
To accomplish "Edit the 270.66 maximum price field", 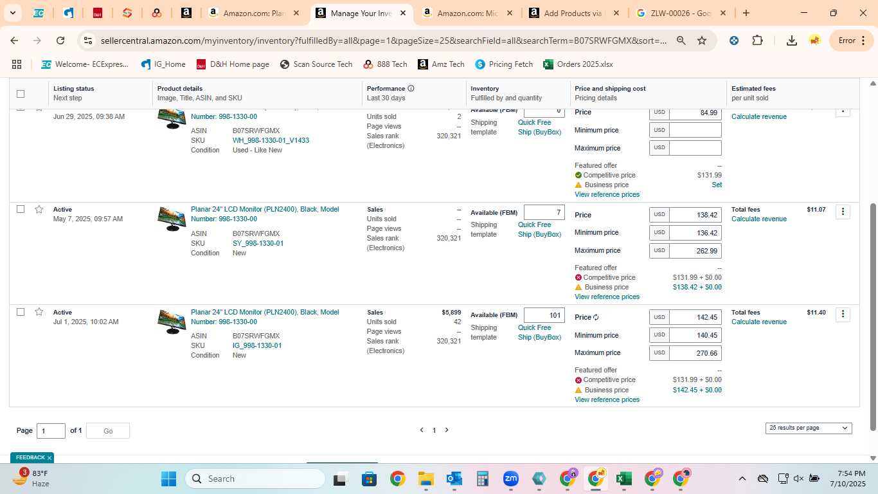I will tap(695, 353).
